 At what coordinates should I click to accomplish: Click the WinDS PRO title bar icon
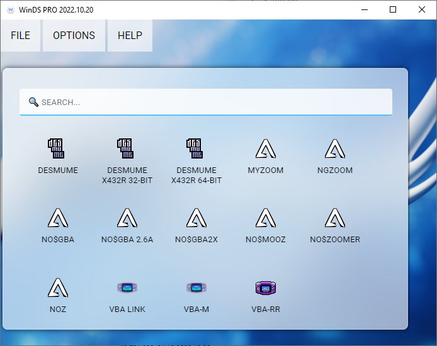(x=10, y=9)
